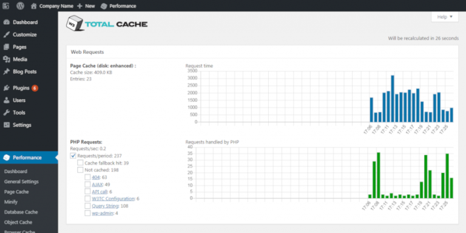Open Database Cache settings
Viewport: 466px width, 233px height.
[21, 212]
